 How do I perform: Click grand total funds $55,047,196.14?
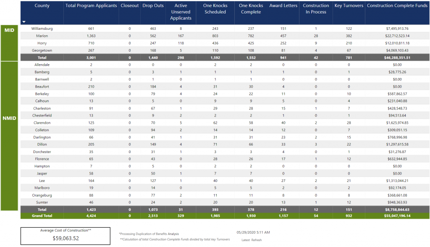click(x=397, y=216)
